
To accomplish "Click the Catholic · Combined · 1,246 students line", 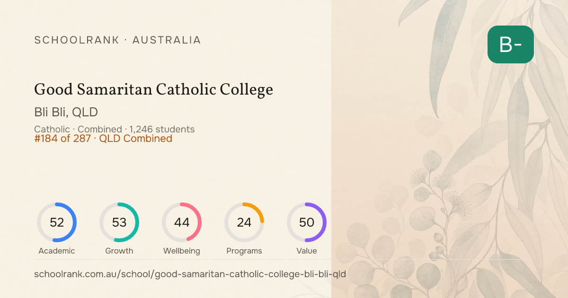I will pos(115,129).
